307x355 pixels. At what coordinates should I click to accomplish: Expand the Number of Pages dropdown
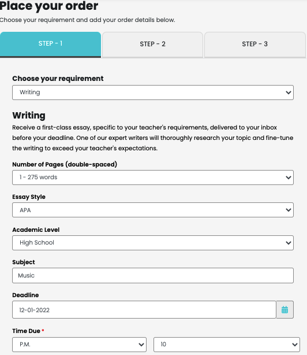[153, 177]
